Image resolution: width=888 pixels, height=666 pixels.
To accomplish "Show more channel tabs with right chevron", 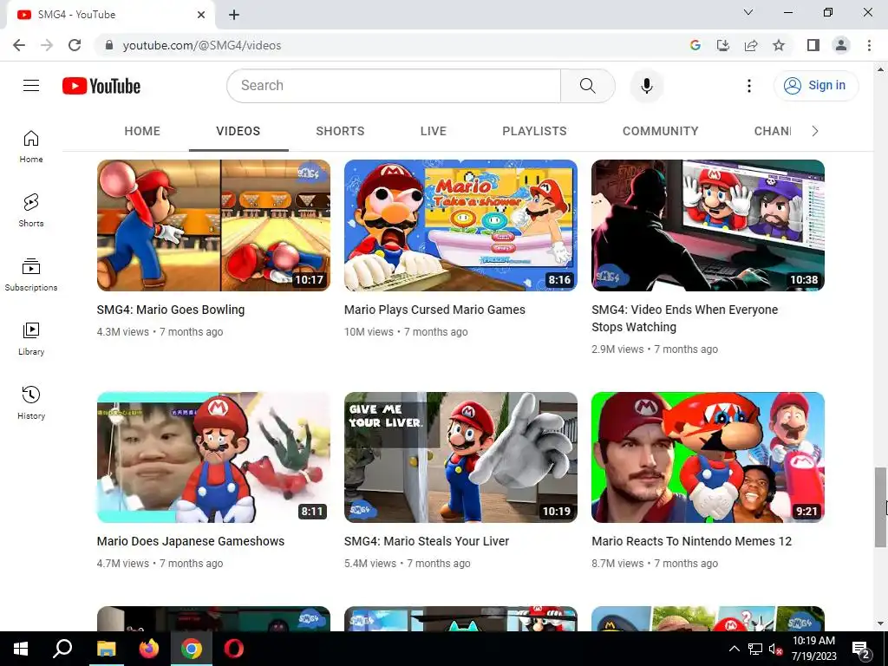I will 815,132.
